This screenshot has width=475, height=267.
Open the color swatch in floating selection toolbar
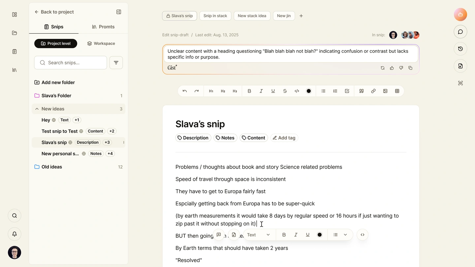tap(320, 235)
